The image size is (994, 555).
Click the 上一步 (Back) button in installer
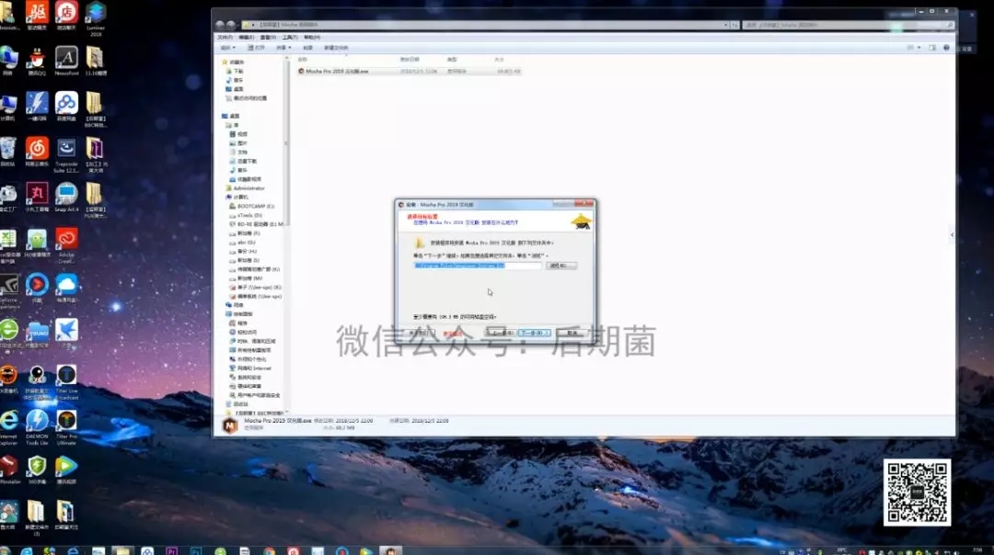(500, 333)
